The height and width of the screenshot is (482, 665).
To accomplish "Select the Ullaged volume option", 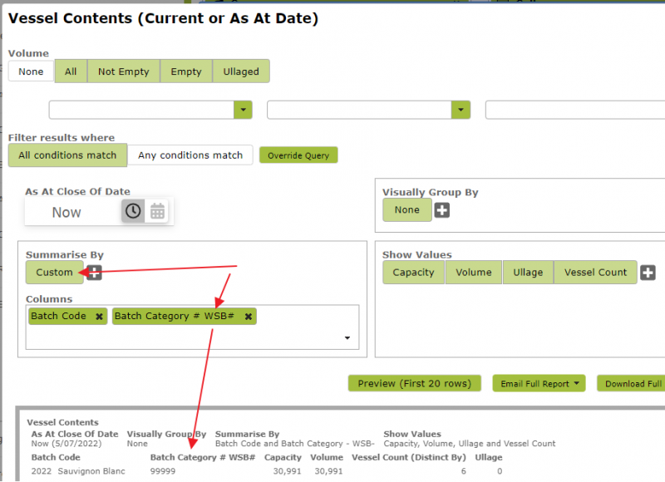I will click(x=241, y=71).
